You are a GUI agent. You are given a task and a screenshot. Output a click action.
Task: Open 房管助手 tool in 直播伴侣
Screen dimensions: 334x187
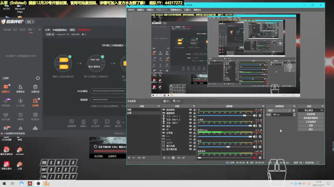coord(20,89)
